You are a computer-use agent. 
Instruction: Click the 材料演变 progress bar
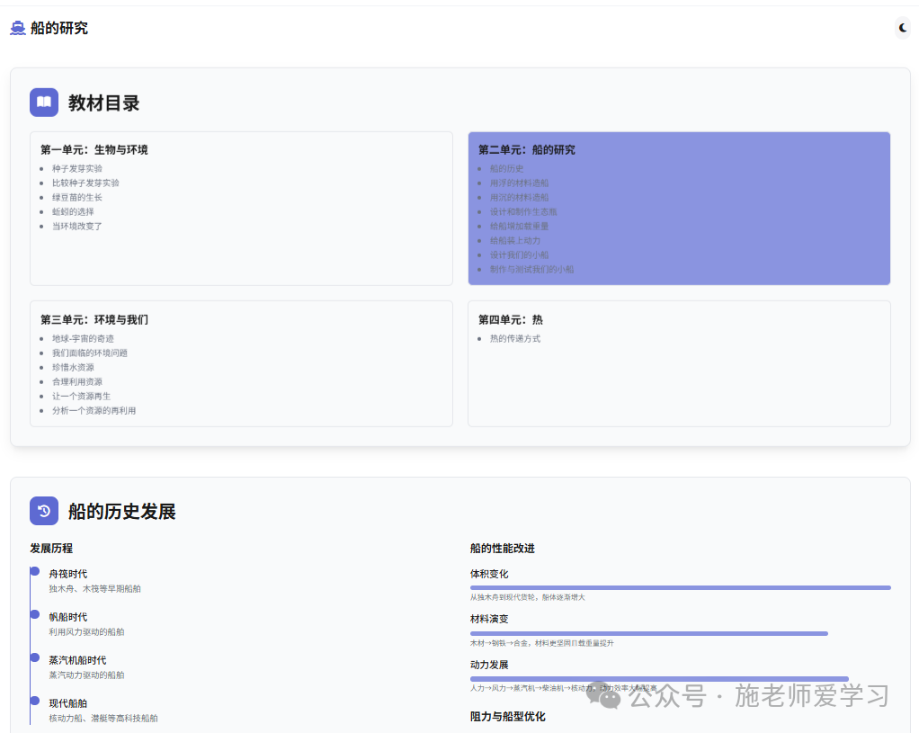tap(649, 633)
